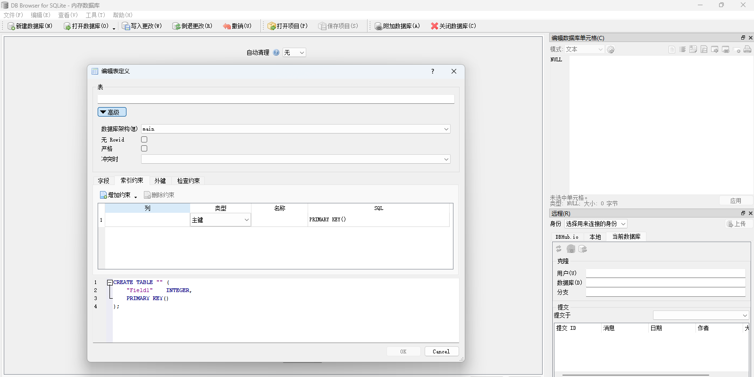Click the Add constraint (增加约束) icon

click(103, 195)
